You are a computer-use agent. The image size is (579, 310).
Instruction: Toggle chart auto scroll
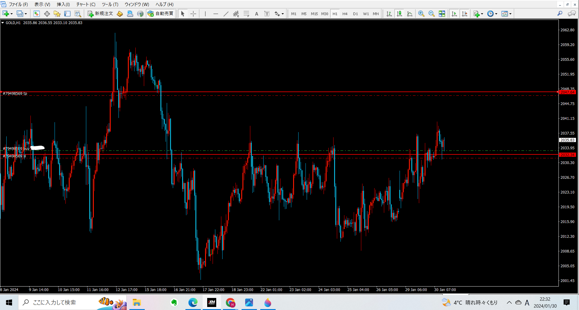click(x=454, y=14)
